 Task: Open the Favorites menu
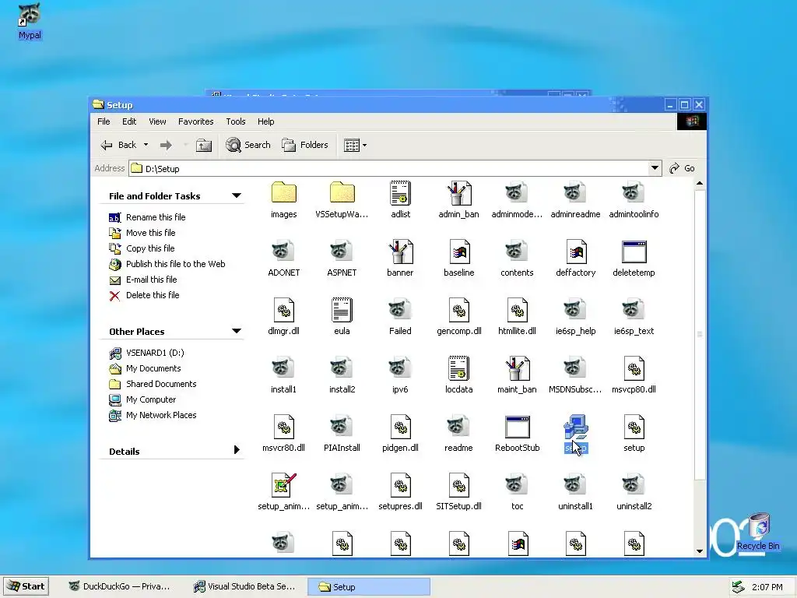[195, 121]
